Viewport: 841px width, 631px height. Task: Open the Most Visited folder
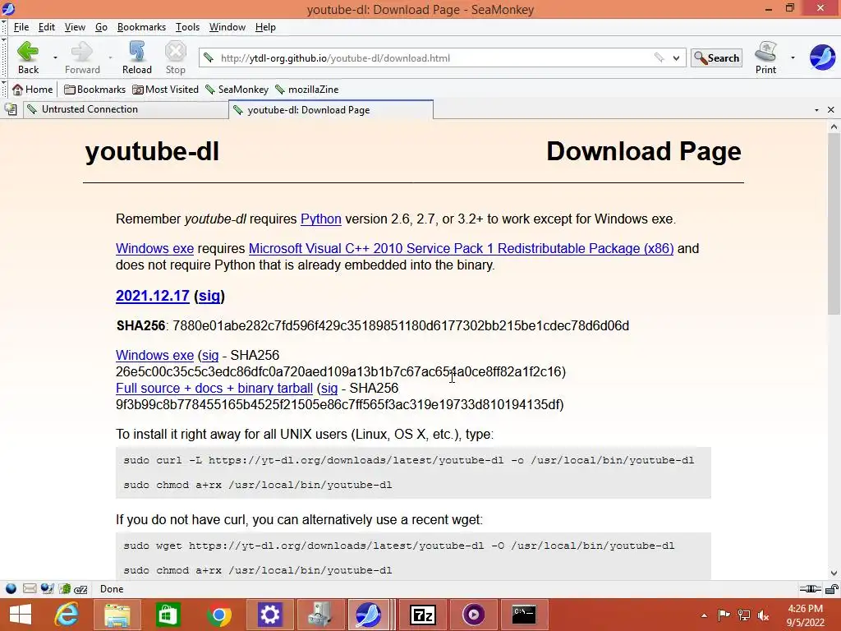(166, 89)
